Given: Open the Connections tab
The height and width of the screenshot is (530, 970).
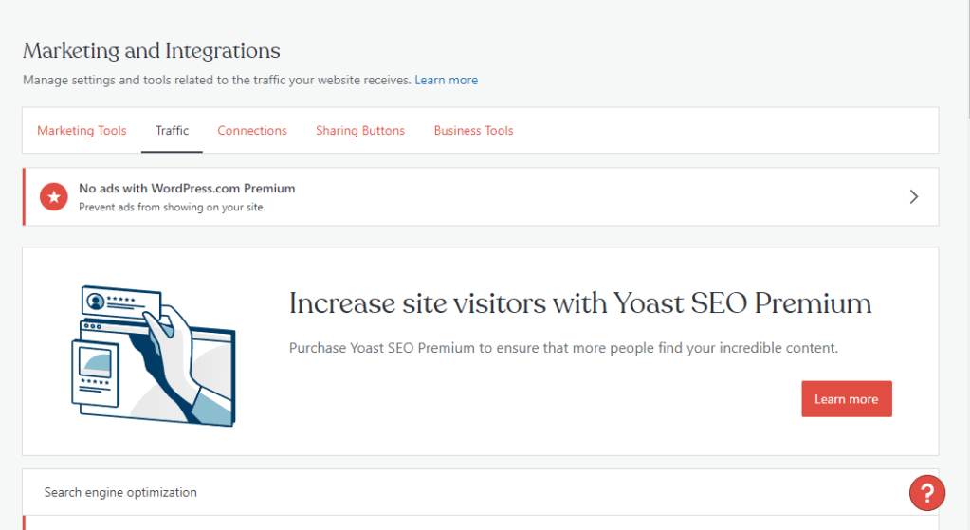Looking at the screenshot, I should click(x=252, y=131).
